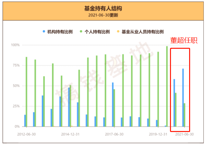
Task: Click the 2019-12-31 x-axis date
Action: tap(158, 134)
